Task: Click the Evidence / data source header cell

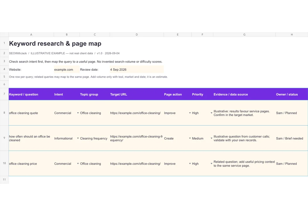Action: (x=244, y=94)
